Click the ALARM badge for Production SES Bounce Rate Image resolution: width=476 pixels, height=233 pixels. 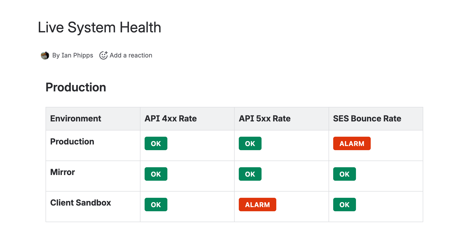pos(352,143)
